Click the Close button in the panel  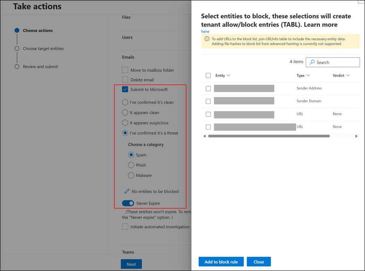tap(259, 262)
